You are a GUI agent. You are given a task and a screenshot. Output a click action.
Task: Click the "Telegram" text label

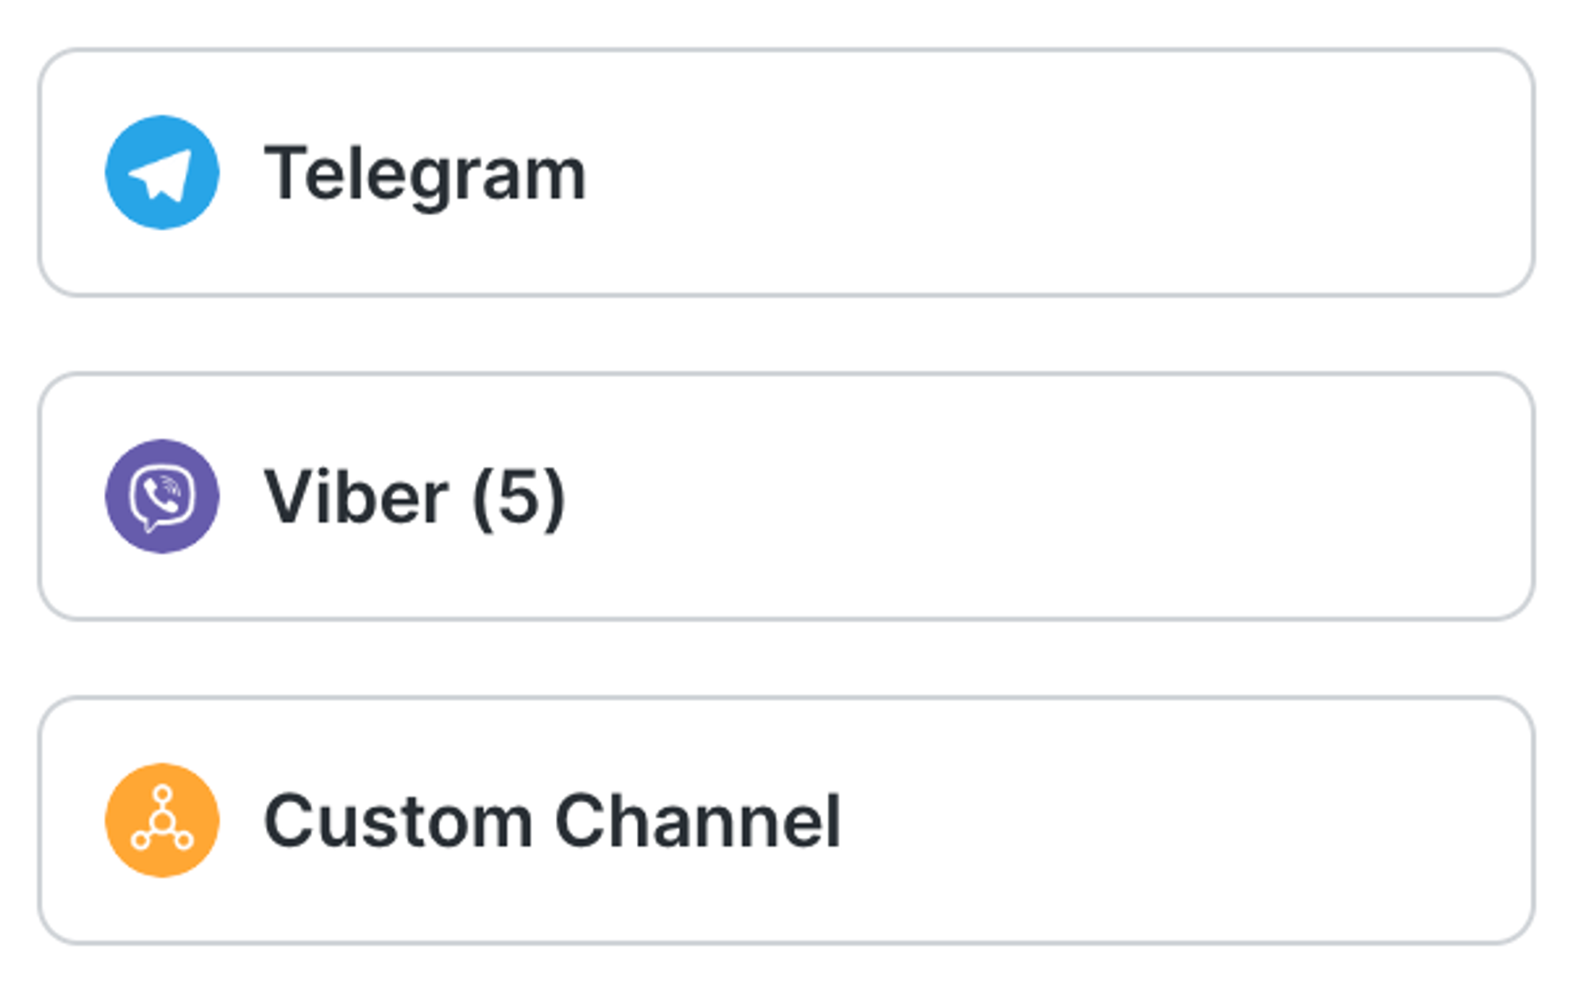pos(425,174)
